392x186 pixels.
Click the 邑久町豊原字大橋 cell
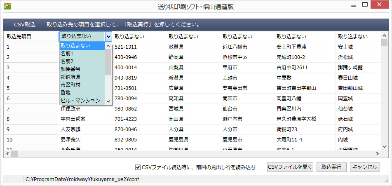tap(305, 119)
